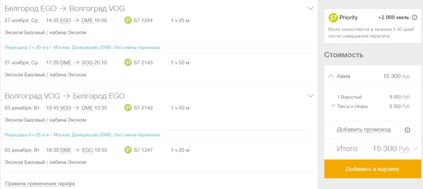Image resolution: width=423 pixels, height=189 pixels.
Task: Click the DME arrival code at 13:35
Action: coord(87,108)
